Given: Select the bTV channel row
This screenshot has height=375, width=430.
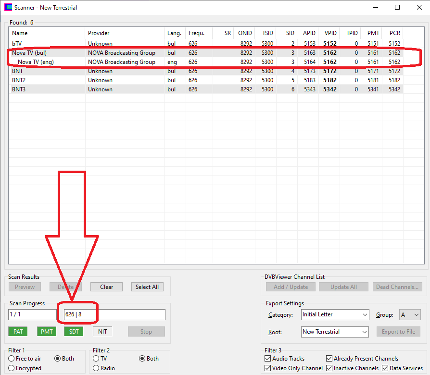Looking at the screenshot, I should click(x=206, y=44).
